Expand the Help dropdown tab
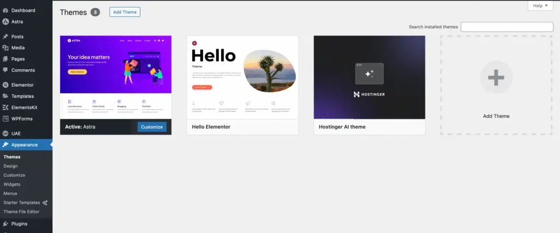Image resolution: width=560 pixels, height=233 pixels. 540,5
